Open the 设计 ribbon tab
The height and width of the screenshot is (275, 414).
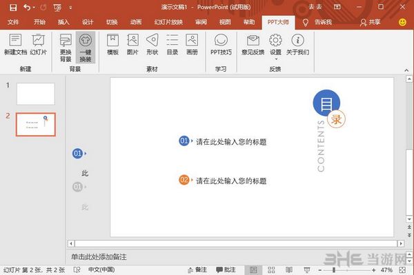[x=88, y=22]
